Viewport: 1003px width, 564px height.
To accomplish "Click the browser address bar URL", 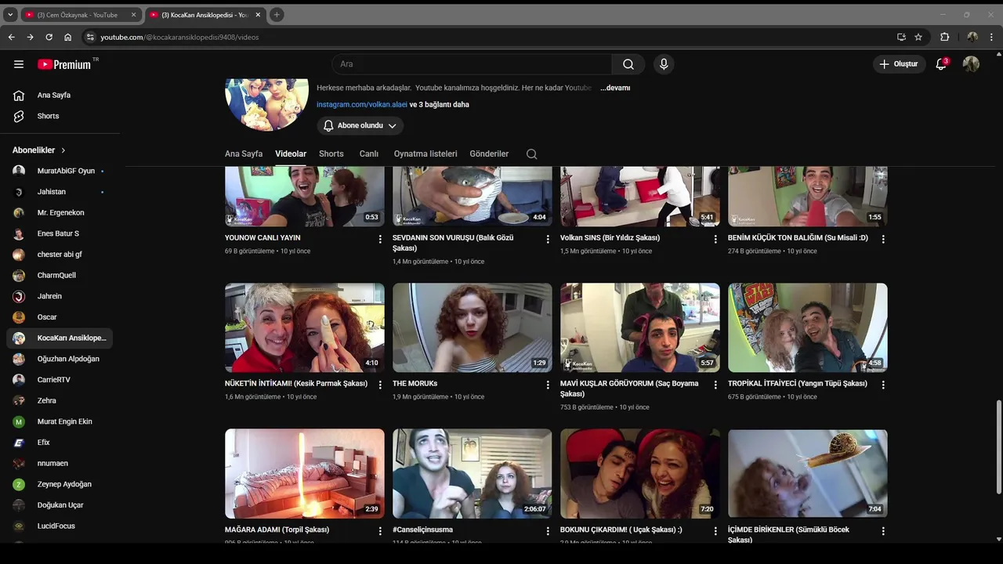I will pyautogui.click(x=179, y=37).
